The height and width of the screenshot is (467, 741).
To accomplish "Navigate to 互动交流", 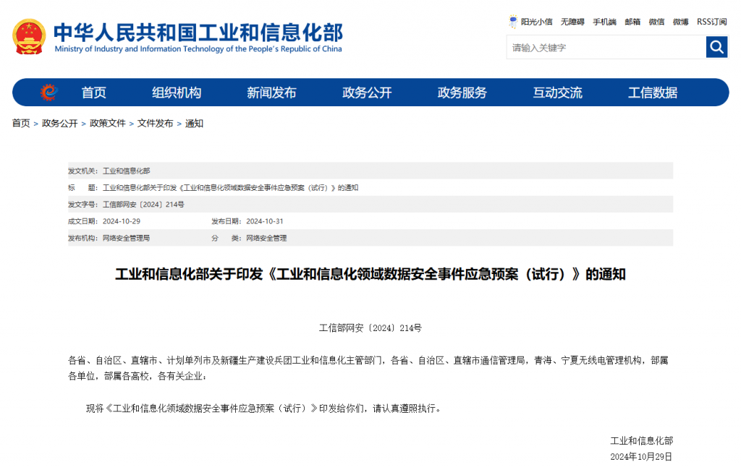I will 557,93.
